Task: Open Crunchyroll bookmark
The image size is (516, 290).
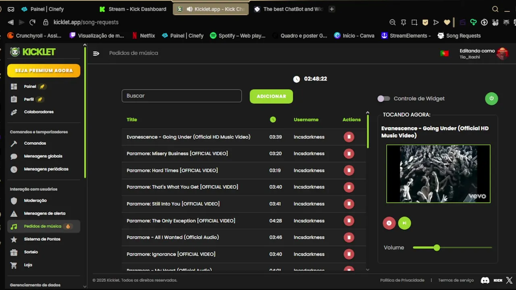Action: tap(35, 35)
